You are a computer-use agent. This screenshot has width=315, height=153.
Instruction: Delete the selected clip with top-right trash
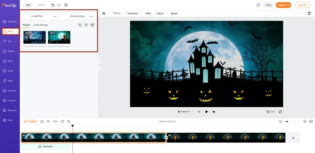(309, 13)
